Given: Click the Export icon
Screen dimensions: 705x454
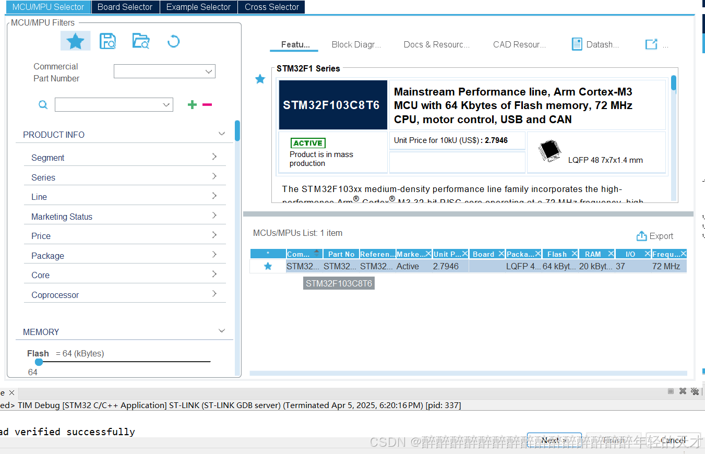Looking at the screenshot, I should tap(642, 236).
